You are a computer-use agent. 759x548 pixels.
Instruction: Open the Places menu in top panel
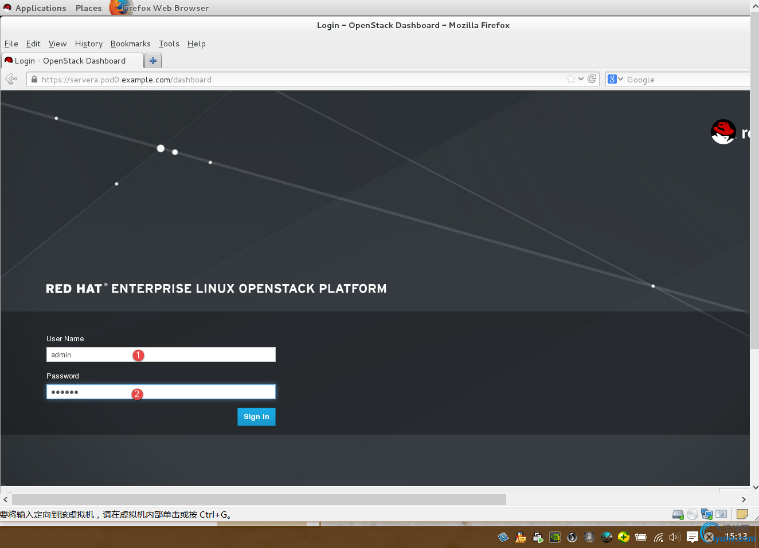click(x=89, y=8)
